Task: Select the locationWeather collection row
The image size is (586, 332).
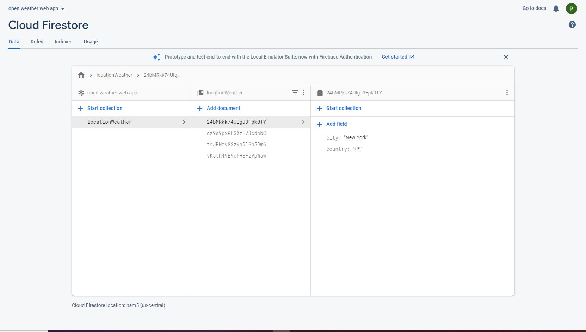Action: pyautogui.click(x=131, y=122)
